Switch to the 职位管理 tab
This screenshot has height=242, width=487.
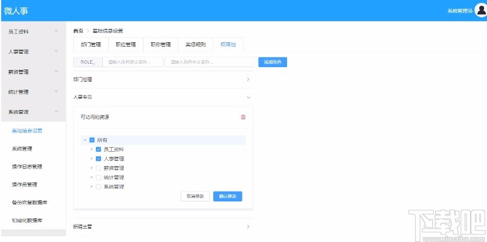point(126,45)
